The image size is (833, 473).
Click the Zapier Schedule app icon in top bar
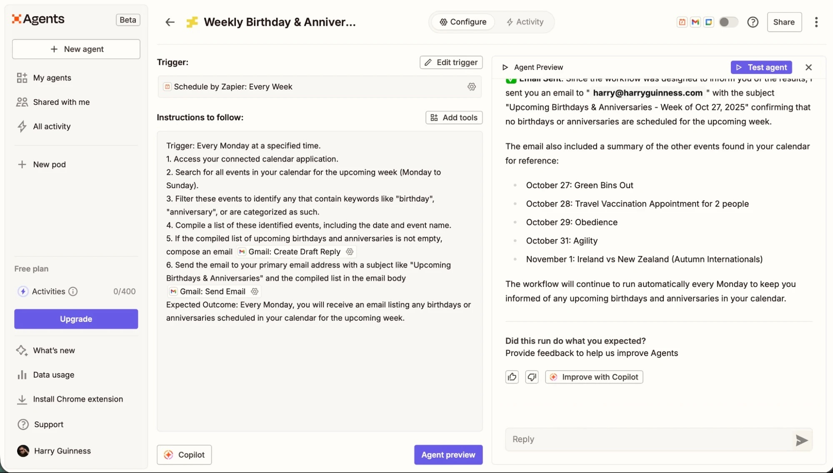pyautogui.click(x=682, y=22)
